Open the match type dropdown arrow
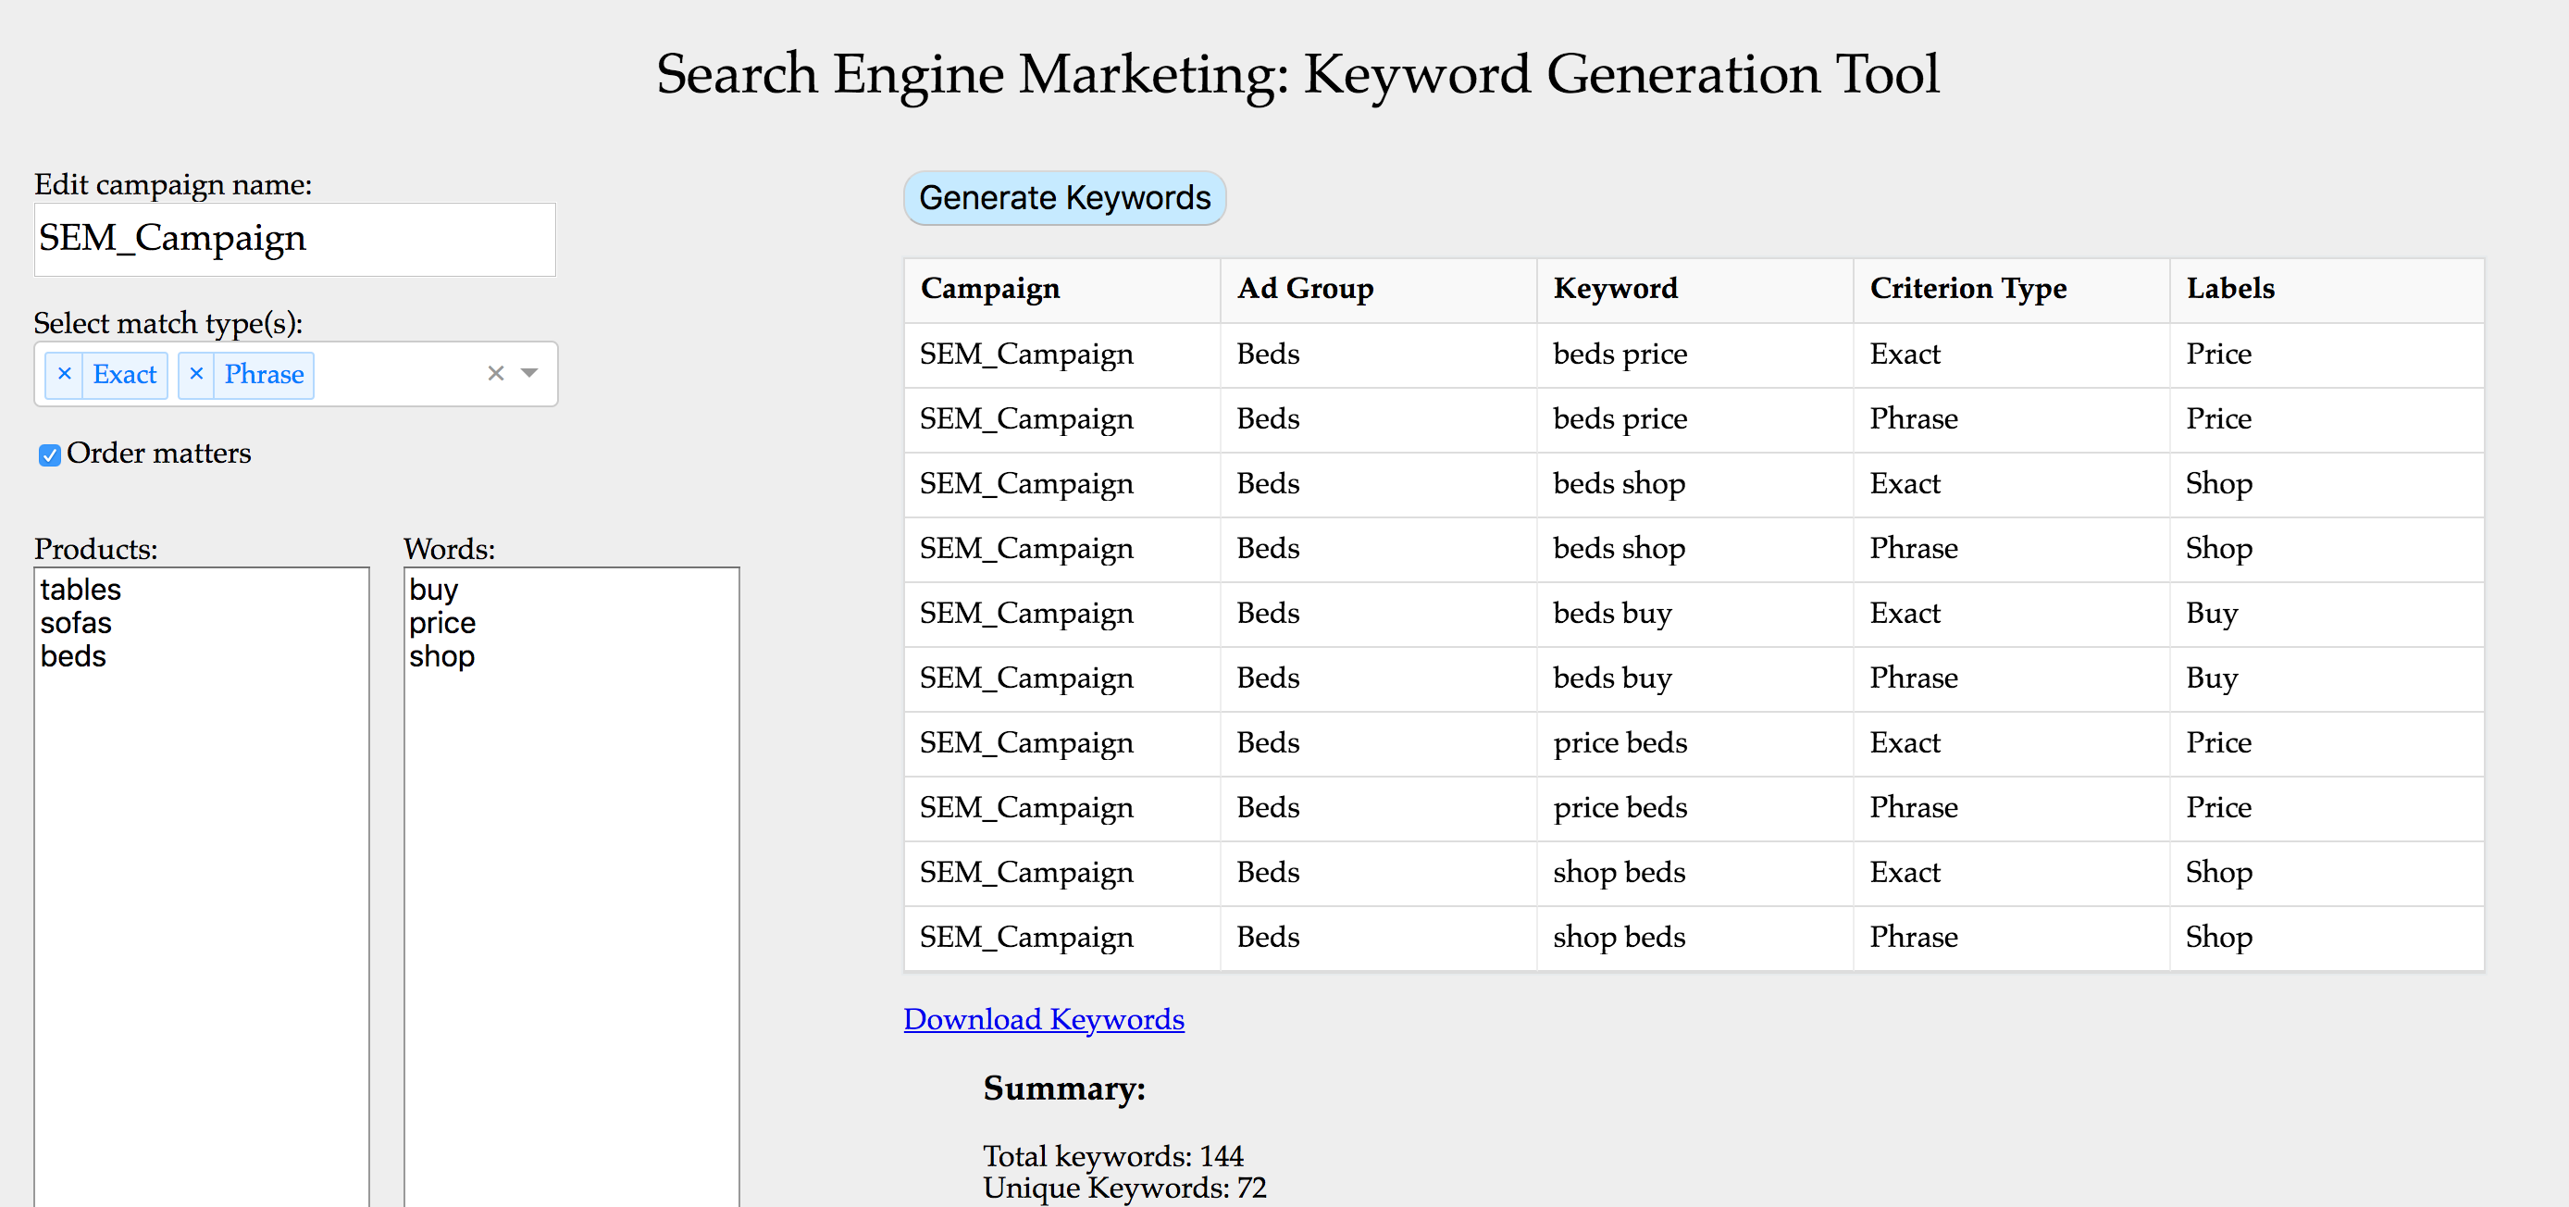Image resolution: width=2569 pixels, height=1207 pixels. [x=529, y=374]
